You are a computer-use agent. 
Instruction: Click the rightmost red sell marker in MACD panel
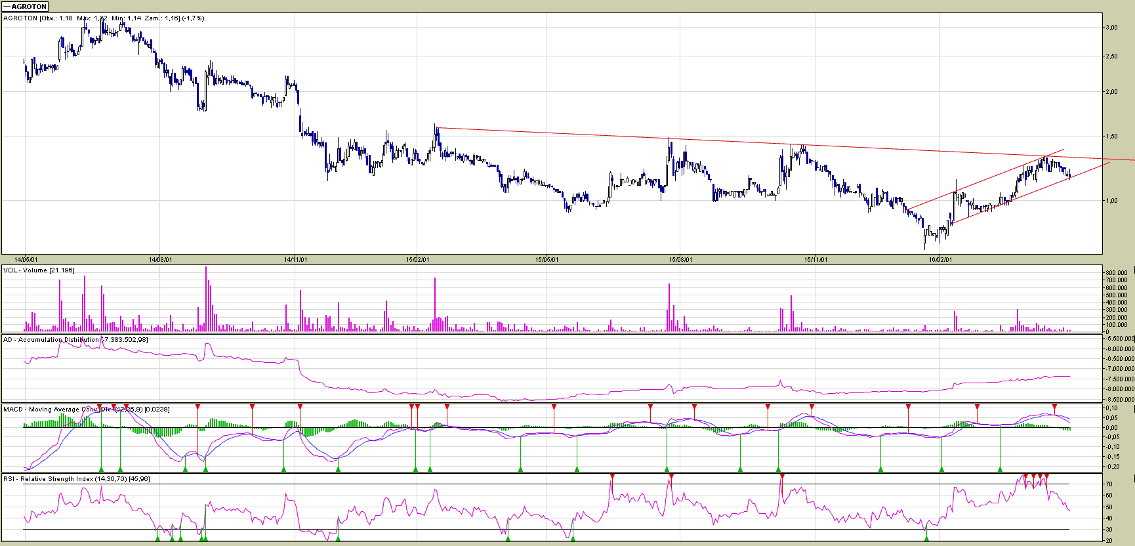tap(1055, 407)
